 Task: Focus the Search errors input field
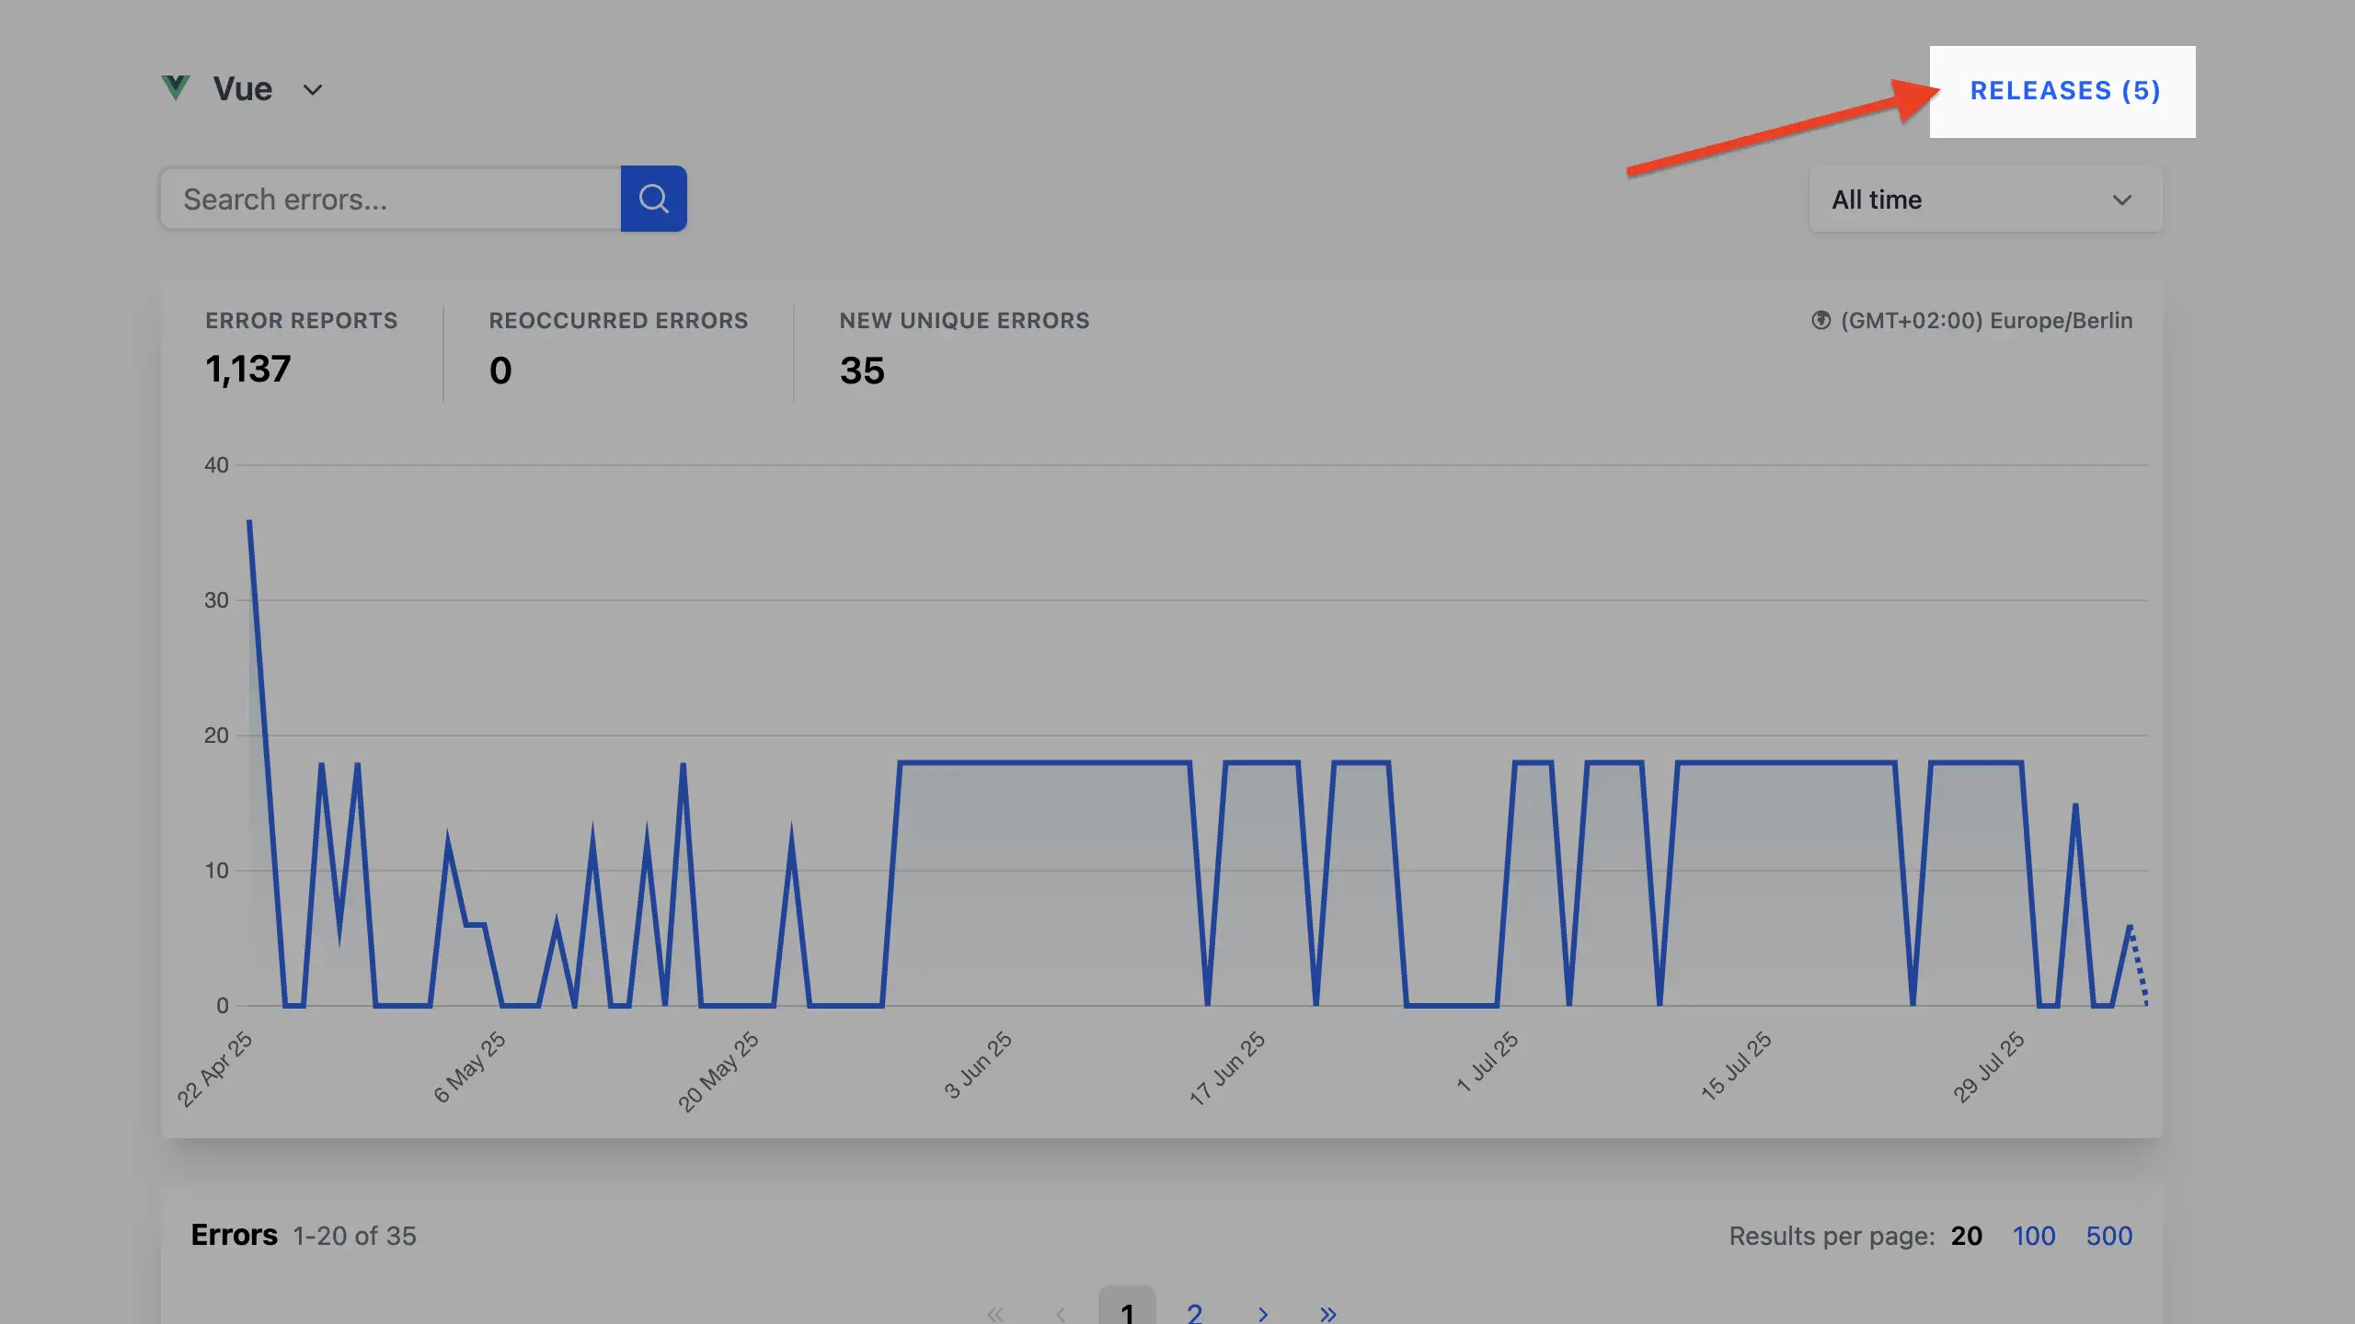point(391,199)
